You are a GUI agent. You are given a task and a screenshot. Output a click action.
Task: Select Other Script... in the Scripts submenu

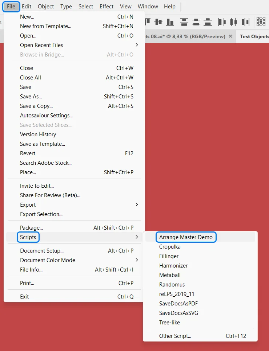coord(175,336)
